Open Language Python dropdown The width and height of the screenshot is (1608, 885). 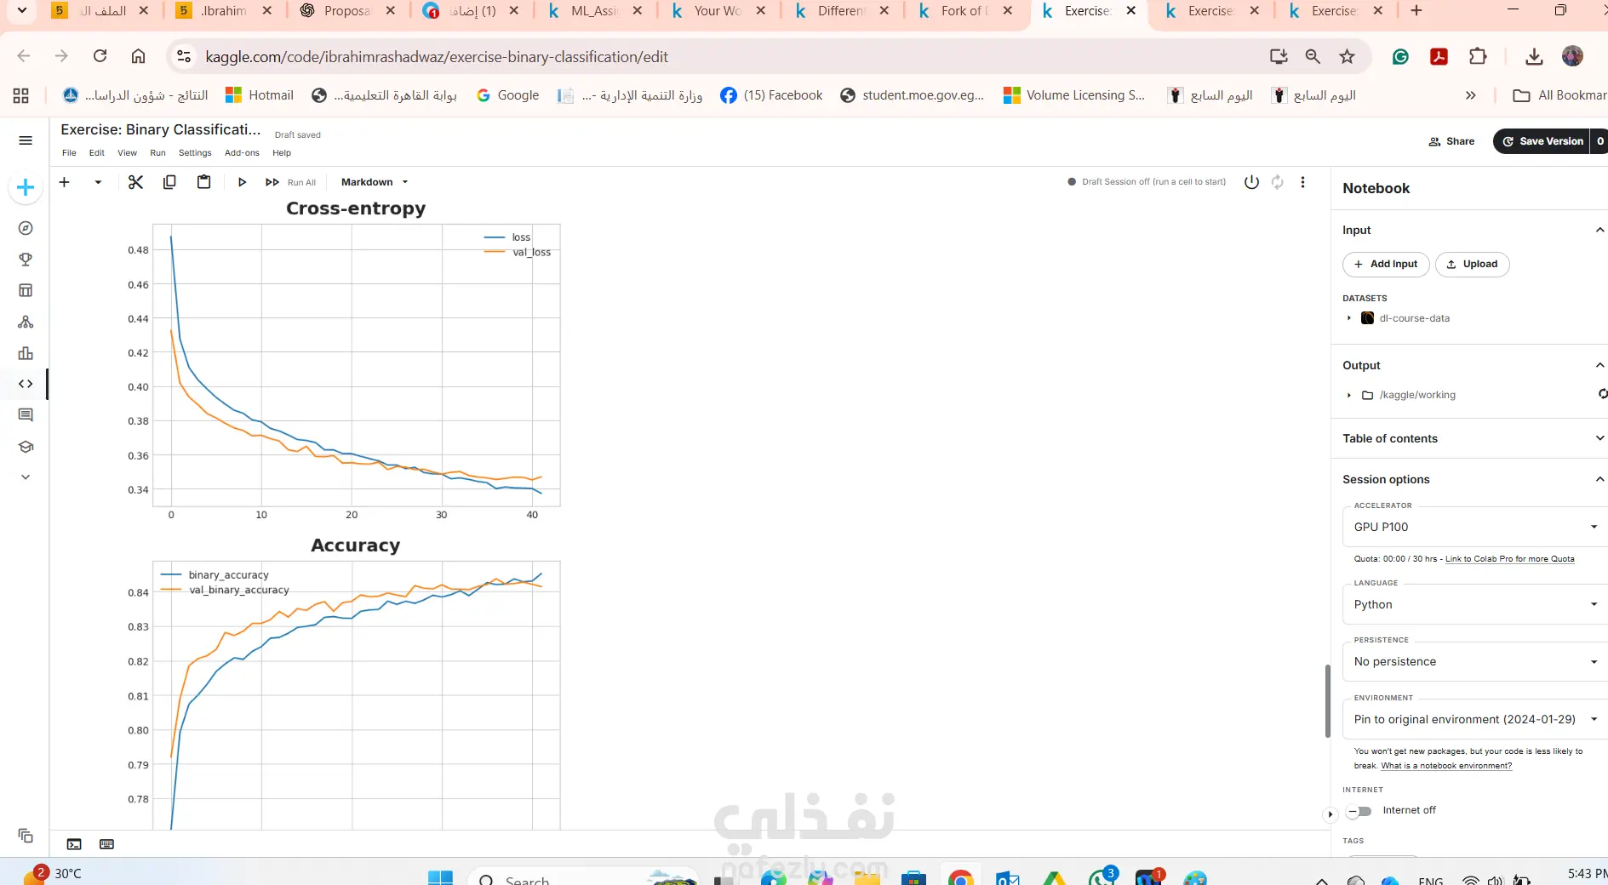tap(1475, 604)
